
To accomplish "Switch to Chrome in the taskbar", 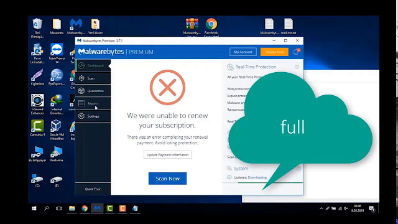I will click(x=85, y=208).
